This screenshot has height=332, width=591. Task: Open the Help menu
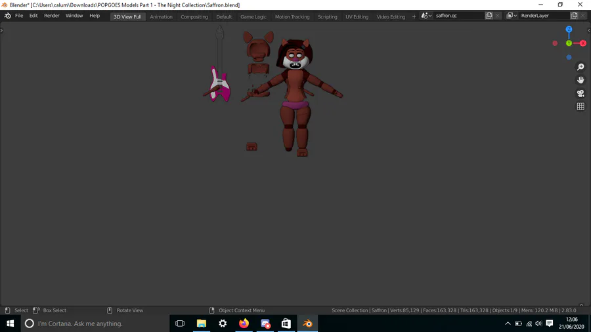point(95,16)
